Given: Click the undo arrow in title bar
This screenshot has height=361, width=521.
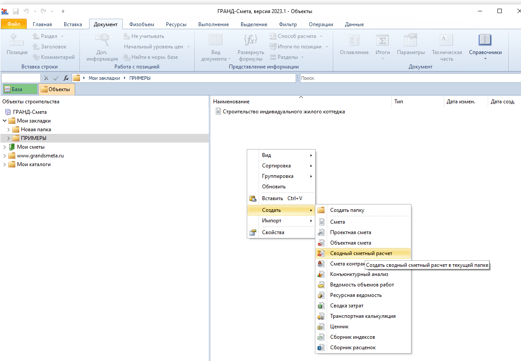Looking at the screenshot, I should click(26, 11).
